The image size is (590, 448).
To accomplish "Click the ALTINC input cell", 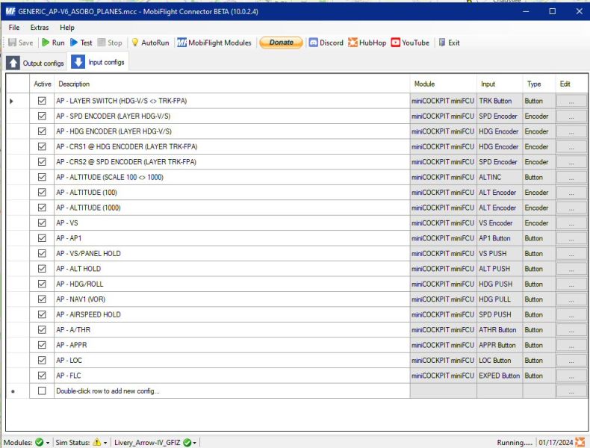I will click(x=500, y=177).
